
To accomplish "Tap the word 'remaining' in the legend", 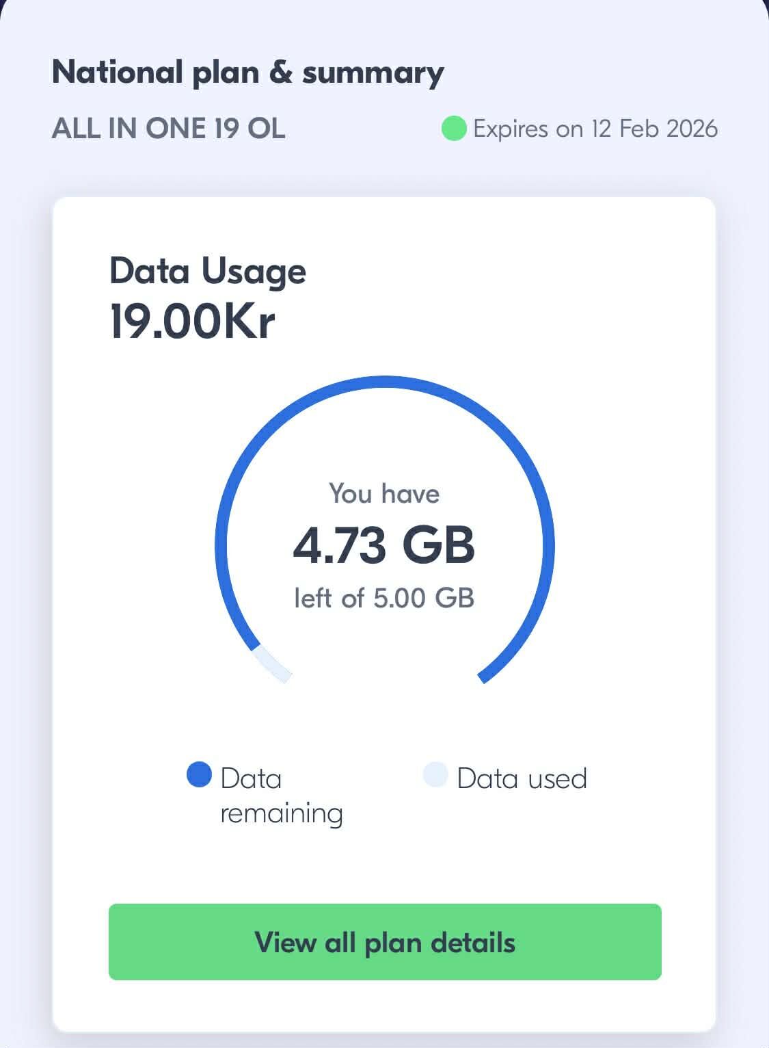I will (x=281, y=813).
